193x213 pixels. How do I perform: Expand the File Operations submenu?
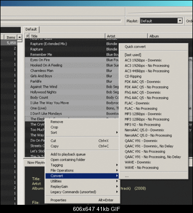[82, 171]
